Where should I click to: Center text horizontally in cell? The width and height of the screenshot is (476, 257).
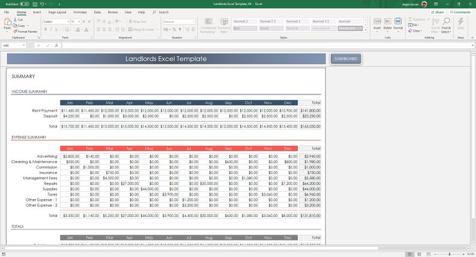[104, 29]
